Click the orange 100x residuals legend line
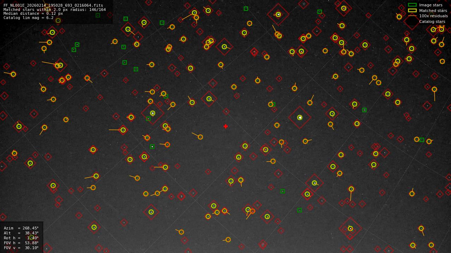 tap(412, 16)
